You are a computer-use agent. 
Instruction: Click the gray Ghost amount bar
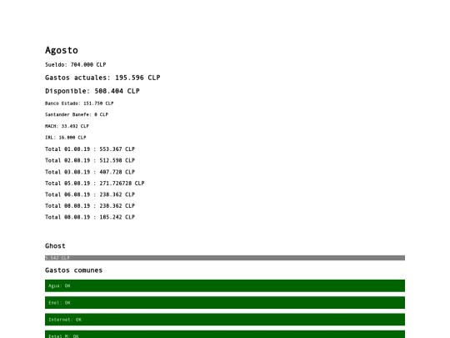point(225,258)
